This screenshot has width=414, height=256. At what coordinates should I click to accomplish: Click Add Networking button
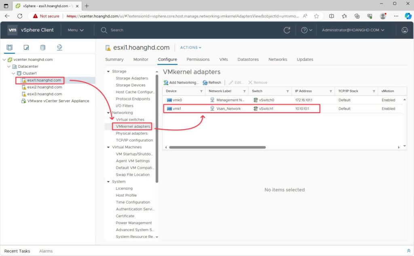click(181, 82)
